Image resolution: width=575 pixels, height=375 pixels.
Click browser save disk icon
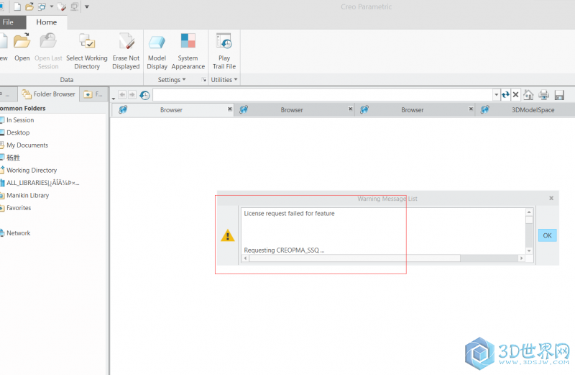pos(559,95)
